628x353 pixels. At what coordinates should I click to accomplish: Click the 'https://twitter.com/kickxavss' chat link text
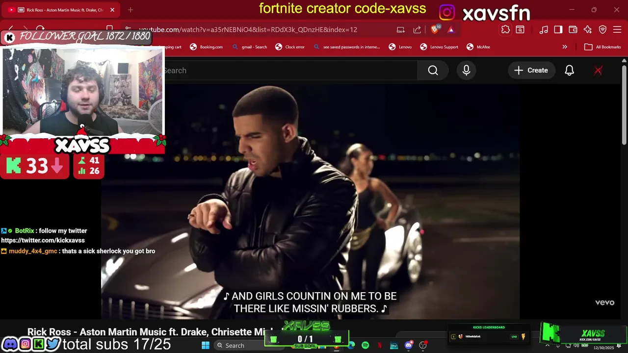pyautogui.click(x=43, y=240)
